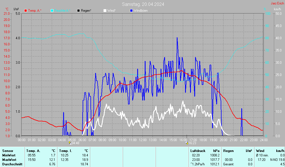Select the moon icon next to 16:23
This screenshot has width=285, height=167.
[x=187, y=143]
